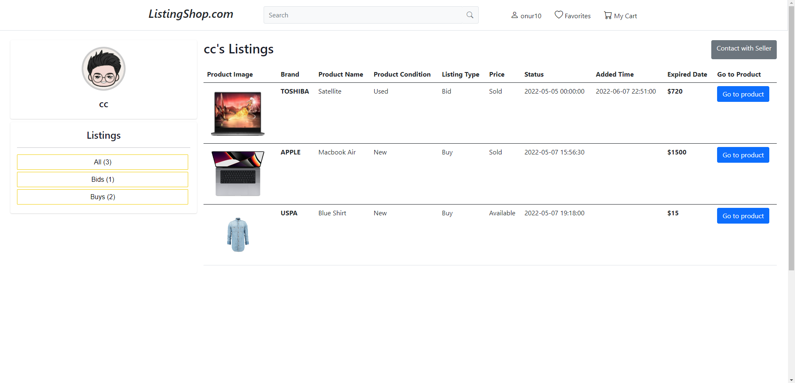The height and width of the screenshot is (383, 795).
Task: Go to product for Blue Shirt
Action: tap(743, 216)
